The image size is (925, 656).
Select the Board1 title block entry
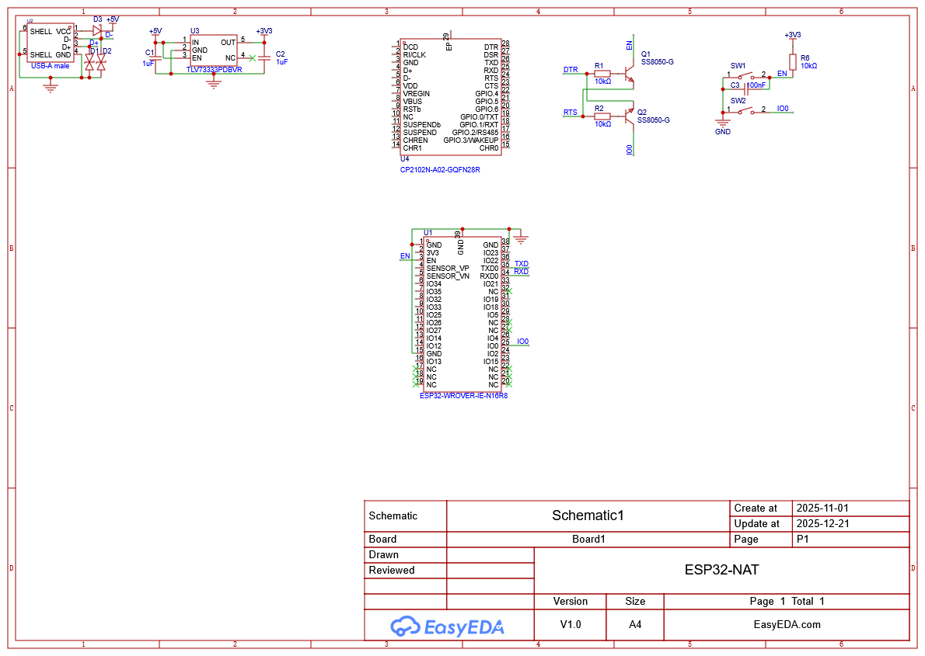point(588,539)
